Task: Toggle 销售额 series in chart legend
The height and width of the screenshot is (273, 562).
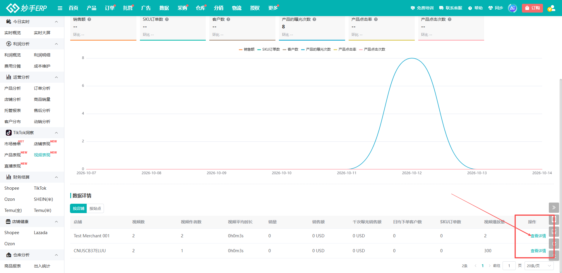Action: [247, 49]
